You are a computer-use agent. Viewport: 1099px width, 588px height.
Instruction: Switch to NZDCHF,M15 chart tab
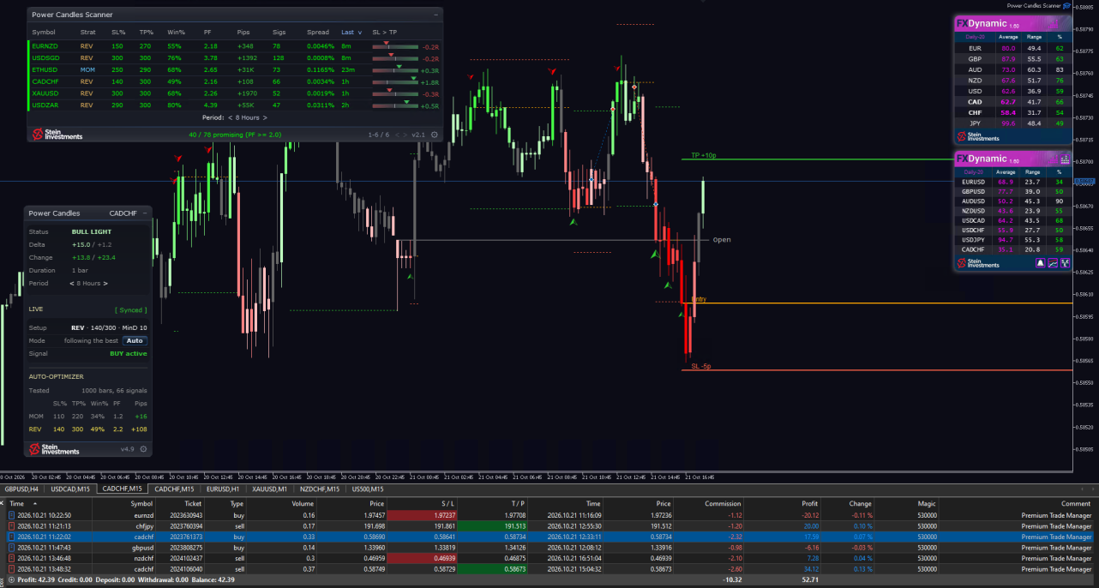click(x=320, y=489)
